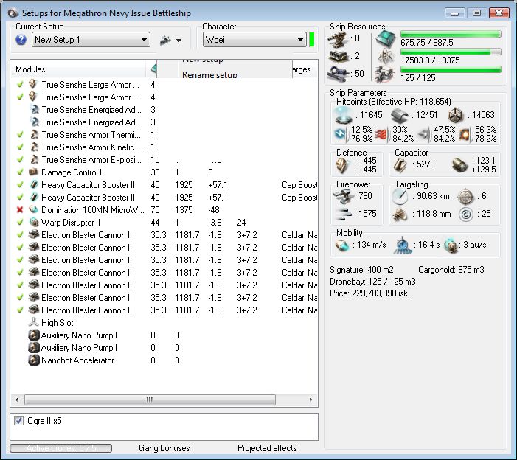The height and width of the screenshot is (460, 517).
Task: Click the Cargohold: 675 m3 text
Action: point(451,270)
